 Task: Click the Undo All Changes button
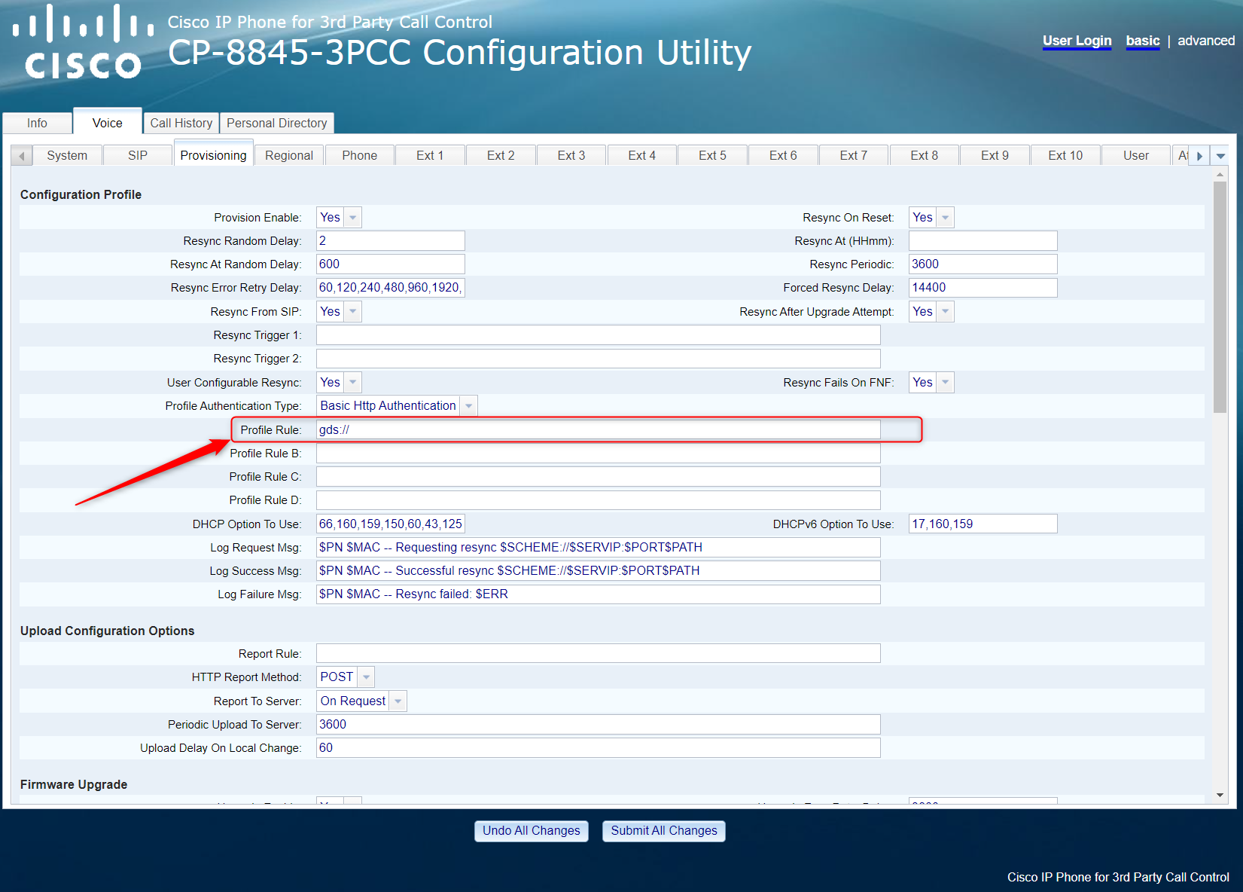[531, 831]
